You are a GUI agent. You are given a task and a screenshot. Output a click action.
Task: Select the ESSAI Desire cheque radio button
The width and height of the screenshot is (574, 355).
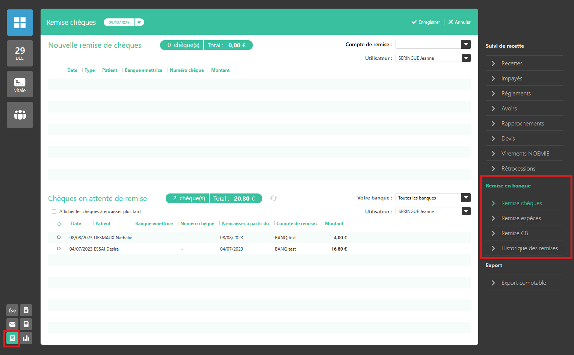pos(59,249)
